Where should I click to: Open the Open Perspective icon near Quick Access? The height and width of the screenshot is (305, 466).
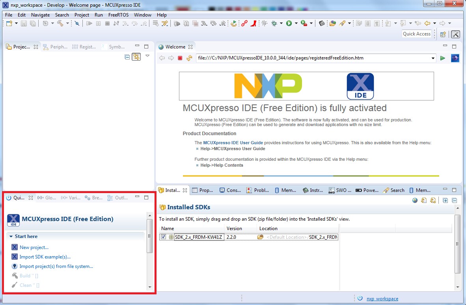click(443, 34)
